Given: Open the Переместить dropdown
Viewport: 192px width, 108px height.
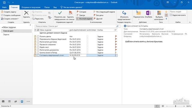Looking at the screenshot, I should tap(139, 16).
